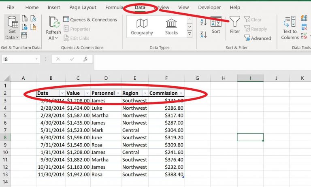Image resolution: width=311 pixels, height=187 pixels.
Task: Open the Date column filter dropdown
Action: 62,93
